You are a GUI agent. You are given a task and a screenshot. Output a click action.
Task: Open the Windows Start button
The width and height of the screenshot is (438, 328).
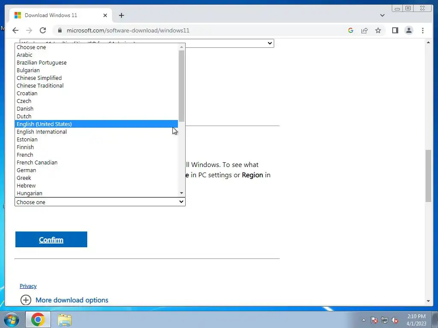[12, 319]
